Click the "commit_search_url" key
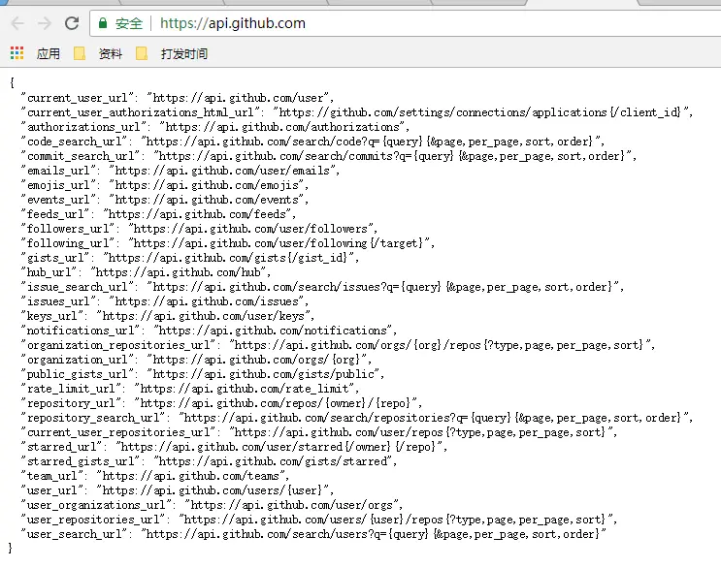Screen dimensions: 721x568 [80, 156]
